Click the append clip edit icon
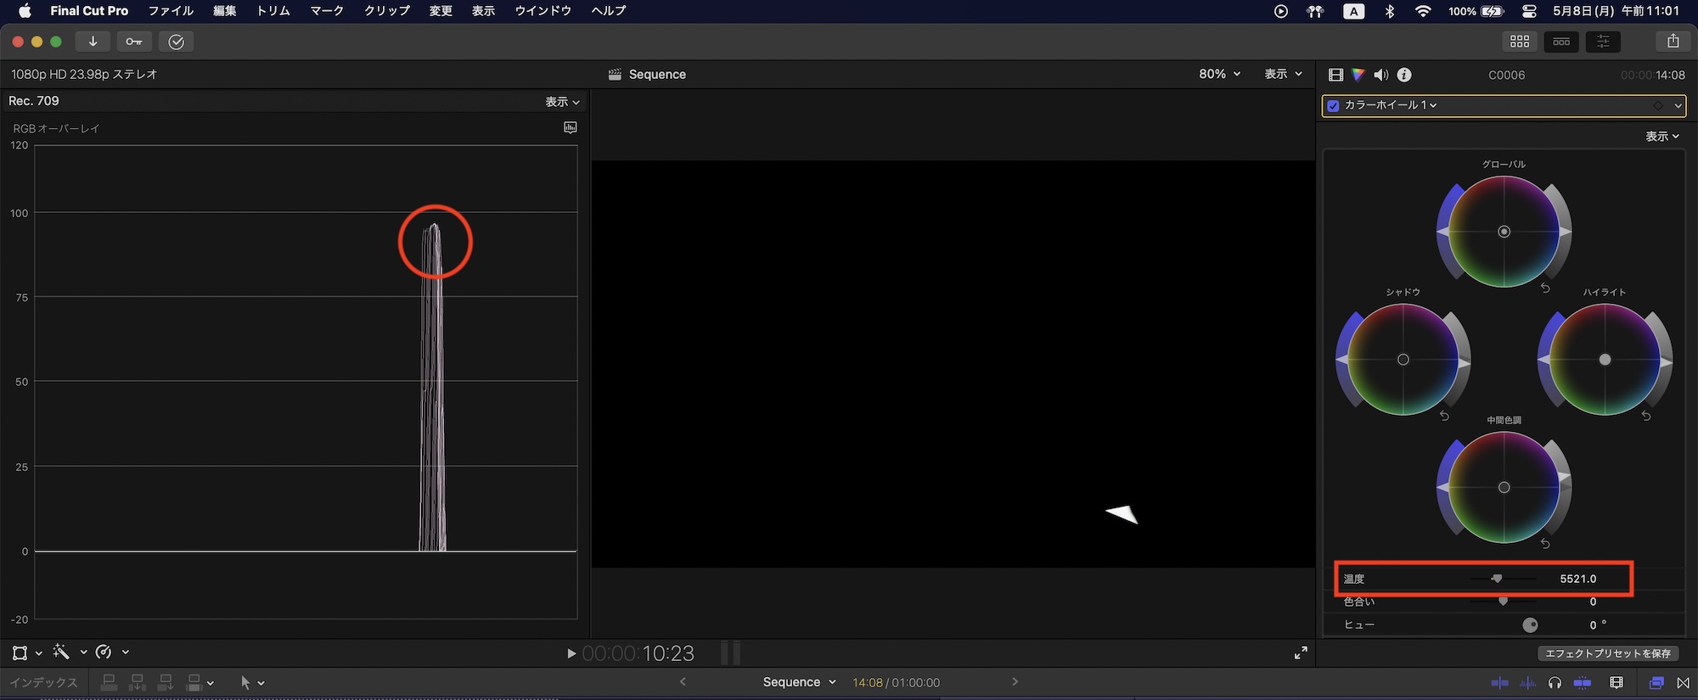 [166, 682]
